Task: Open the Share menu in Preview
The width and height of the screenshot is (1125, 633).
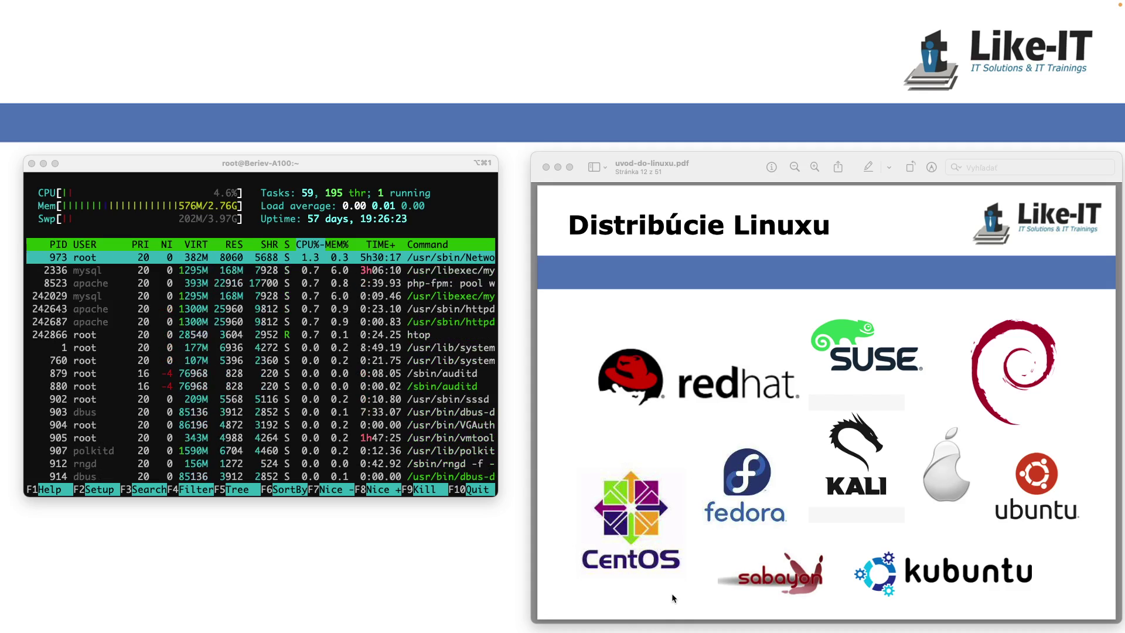Action: [x=838, y=167]
